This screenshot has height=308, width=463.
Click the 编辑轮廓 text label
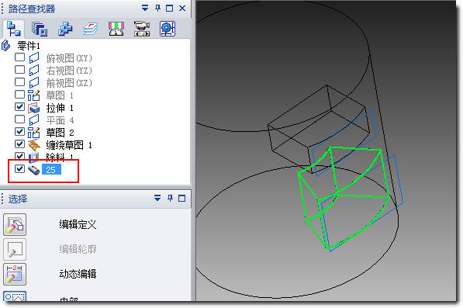[78, 249]
